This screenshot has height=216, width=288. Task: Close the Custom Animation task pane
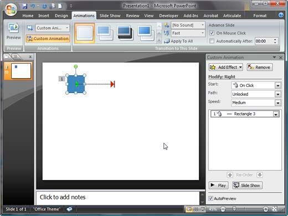[281, 58]
